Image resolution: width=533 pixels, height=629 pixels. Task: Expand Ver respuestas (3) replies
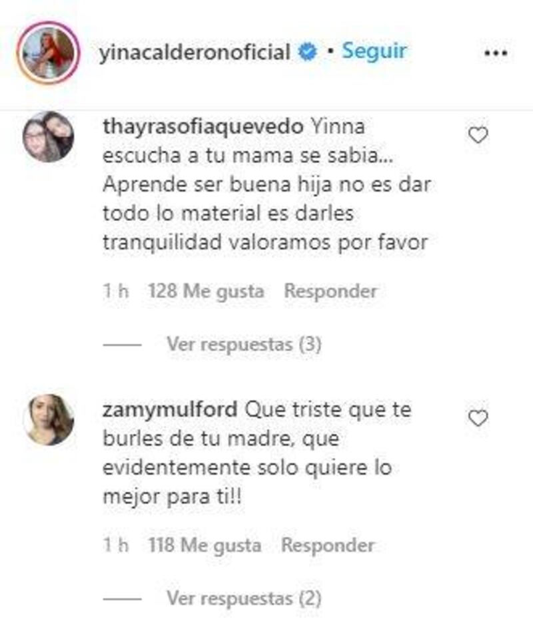[x=244, y=344]
